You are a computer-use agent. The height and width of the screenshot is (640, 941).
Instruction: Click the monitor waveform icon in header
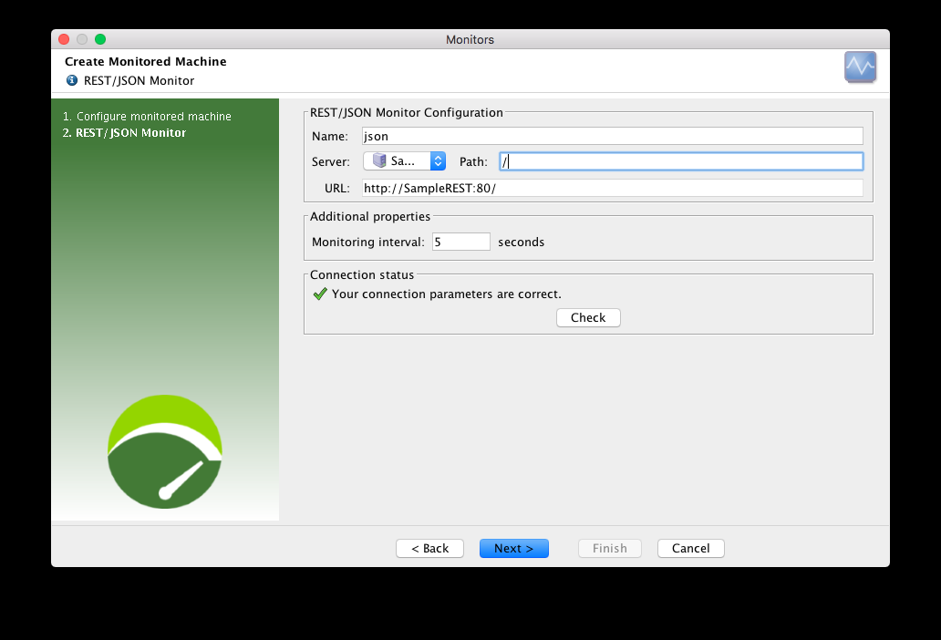click(x=860, y=67)
